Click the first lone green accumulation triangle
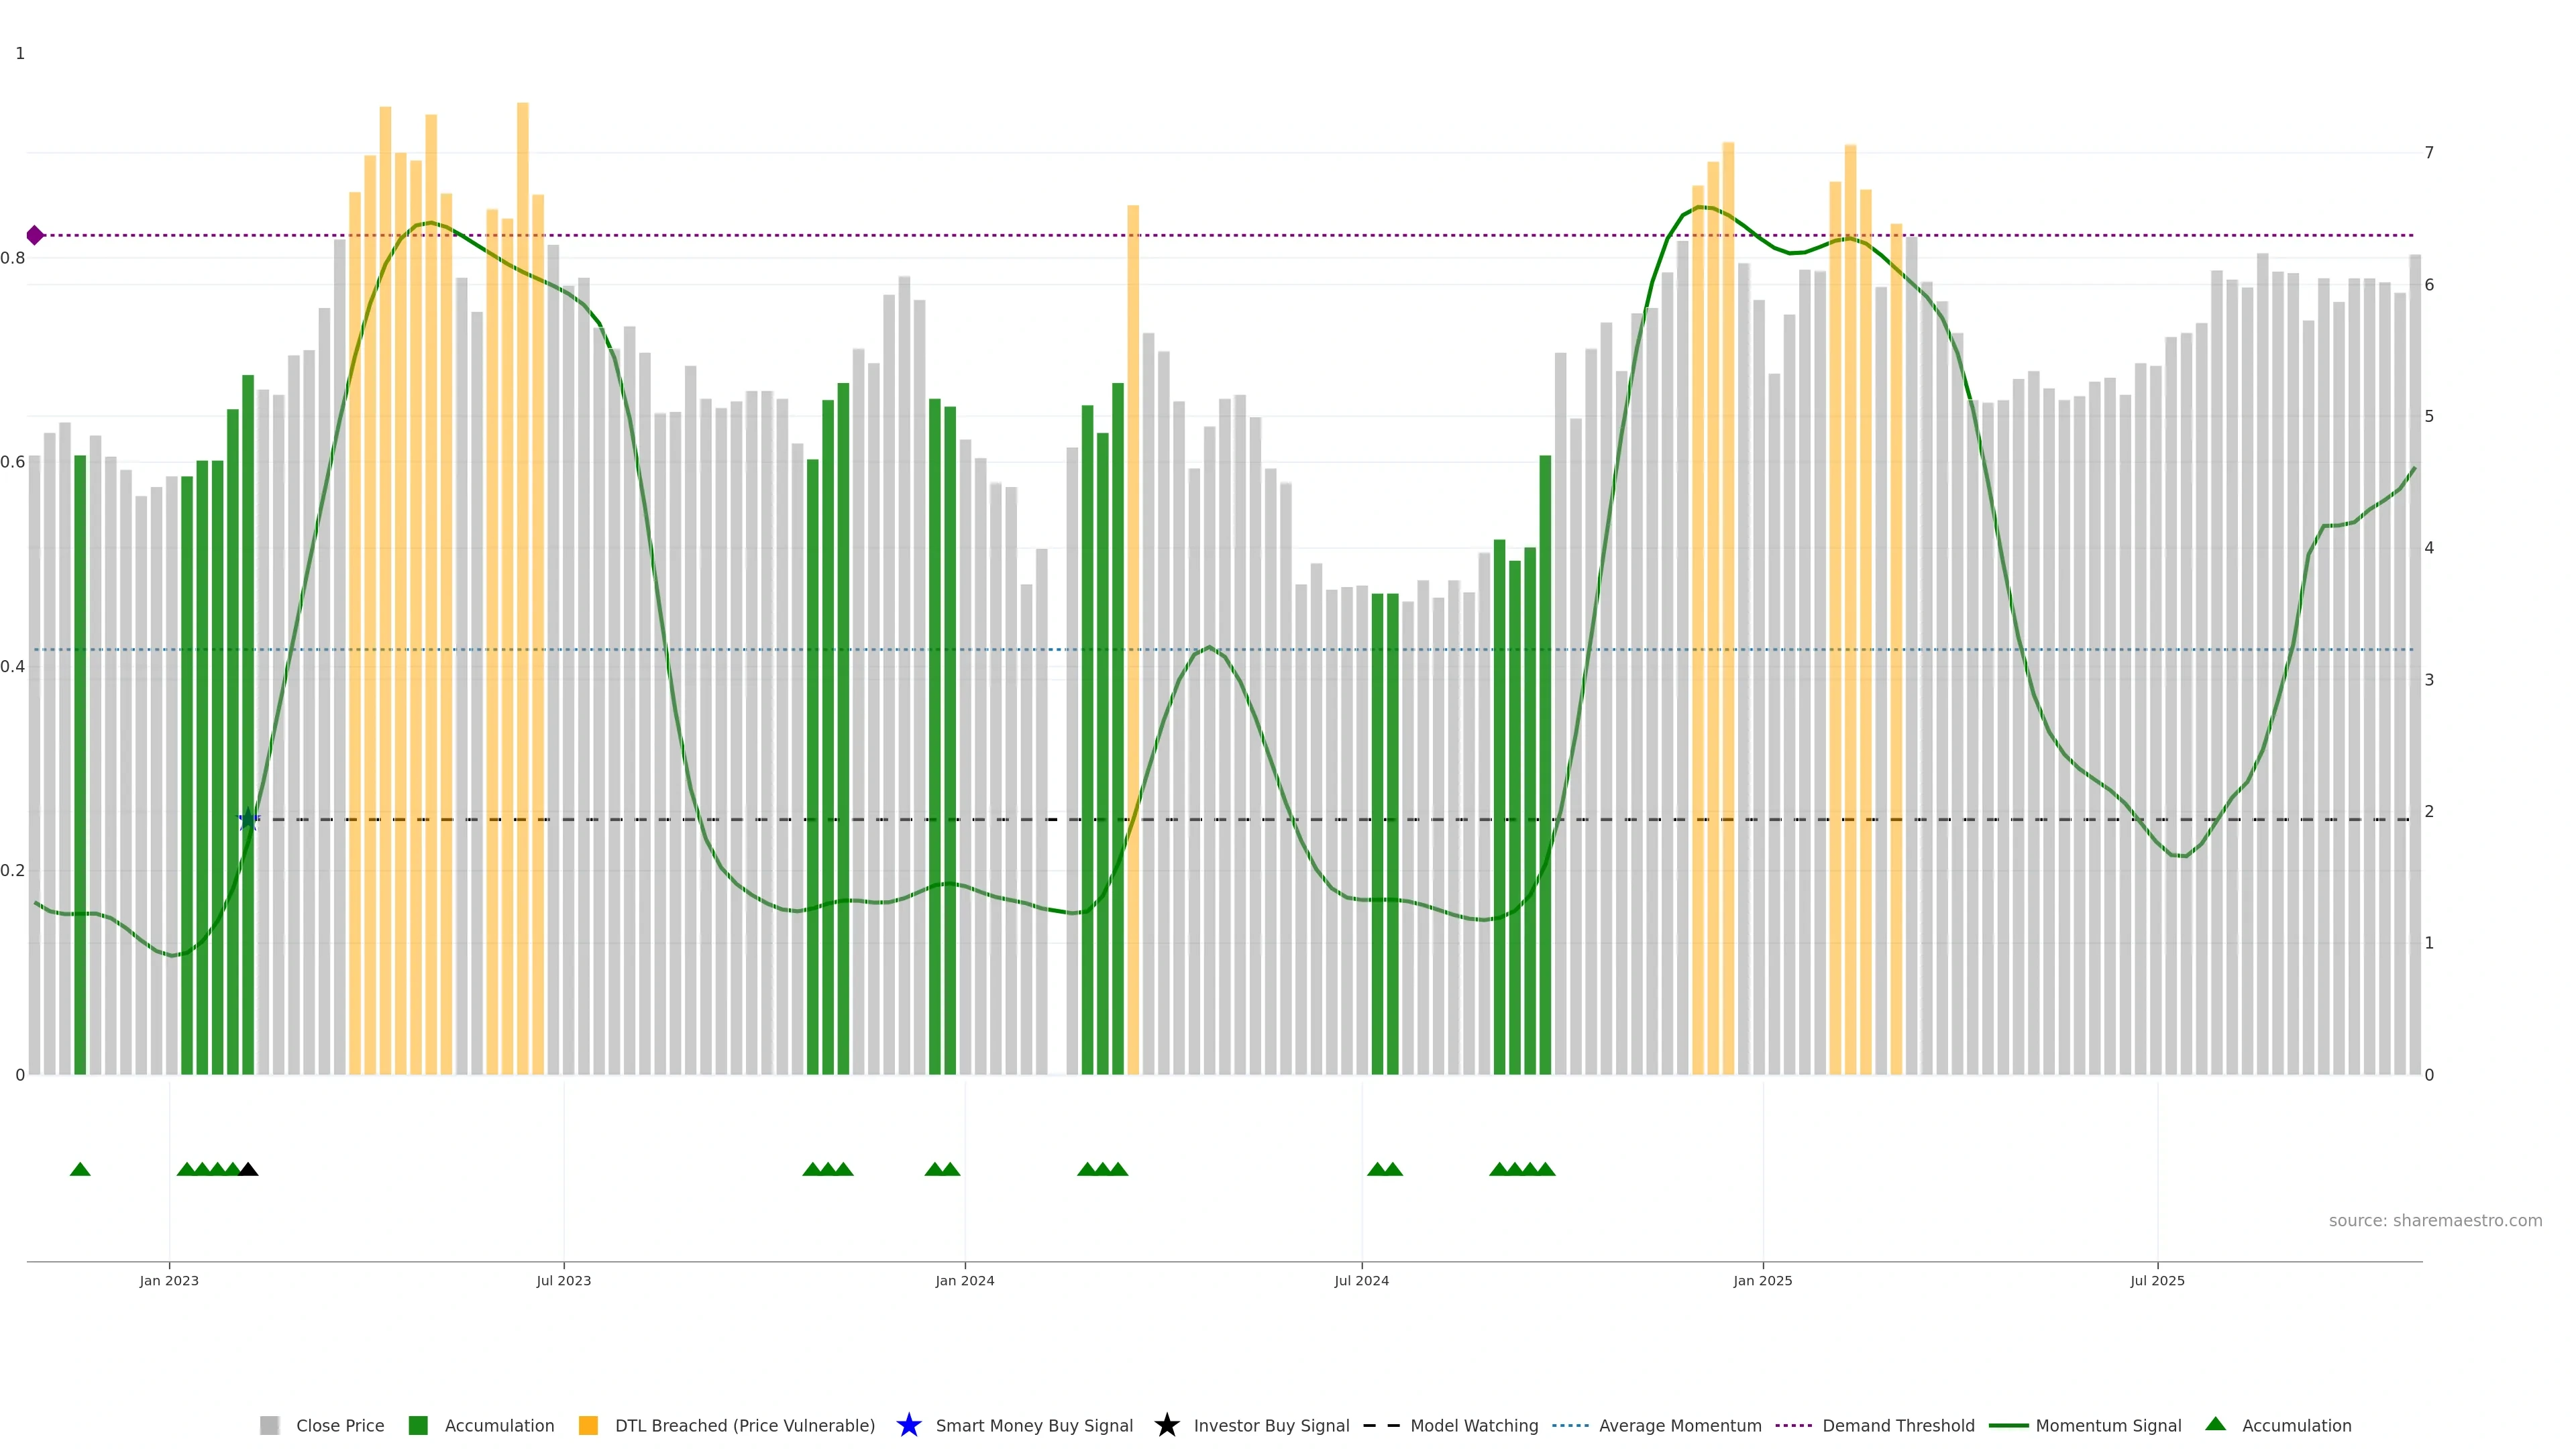Image resolution: width=2576 pixels, height=1449 pixels. click(80, 1169)
